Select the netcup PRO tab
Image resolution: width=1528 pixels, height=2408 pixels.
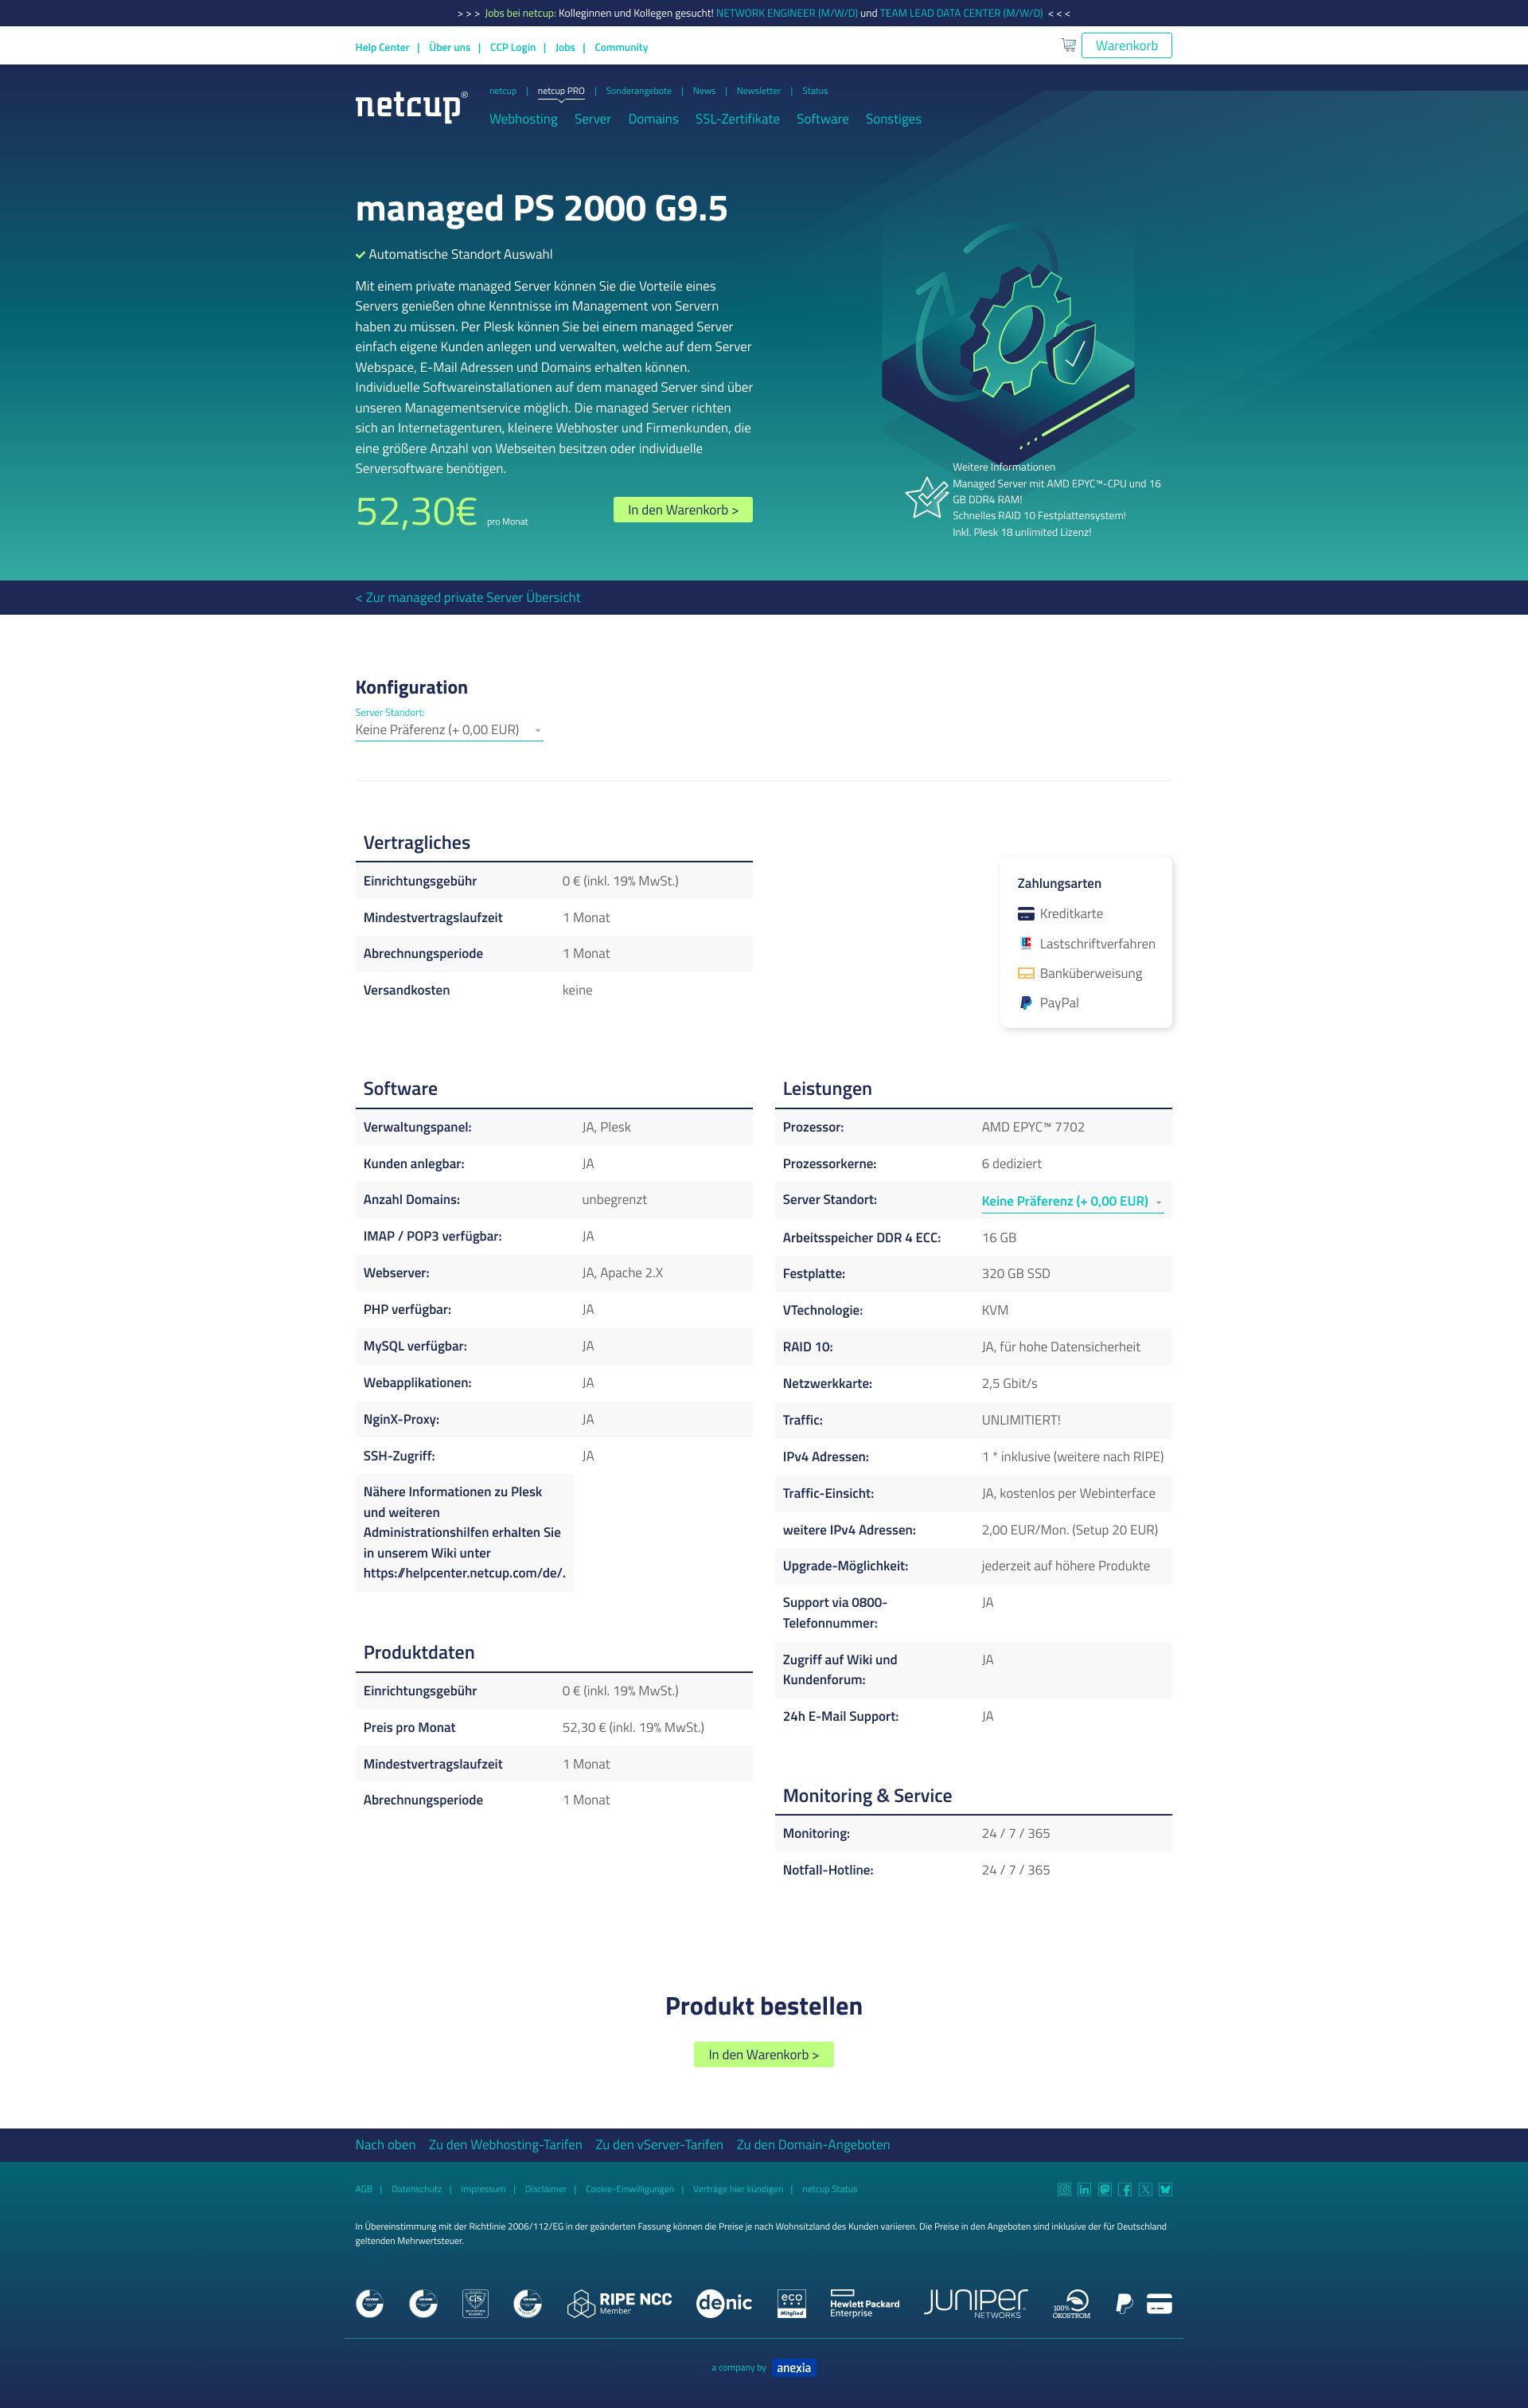pos(560,91)
